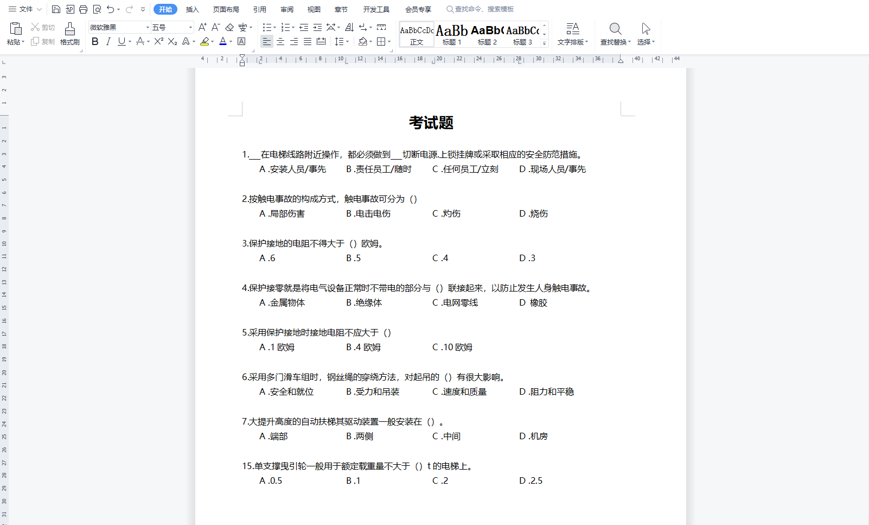
Task: Toggle justify alignment for paragraph
Action: pyautogui.click(x=308, y=41)
